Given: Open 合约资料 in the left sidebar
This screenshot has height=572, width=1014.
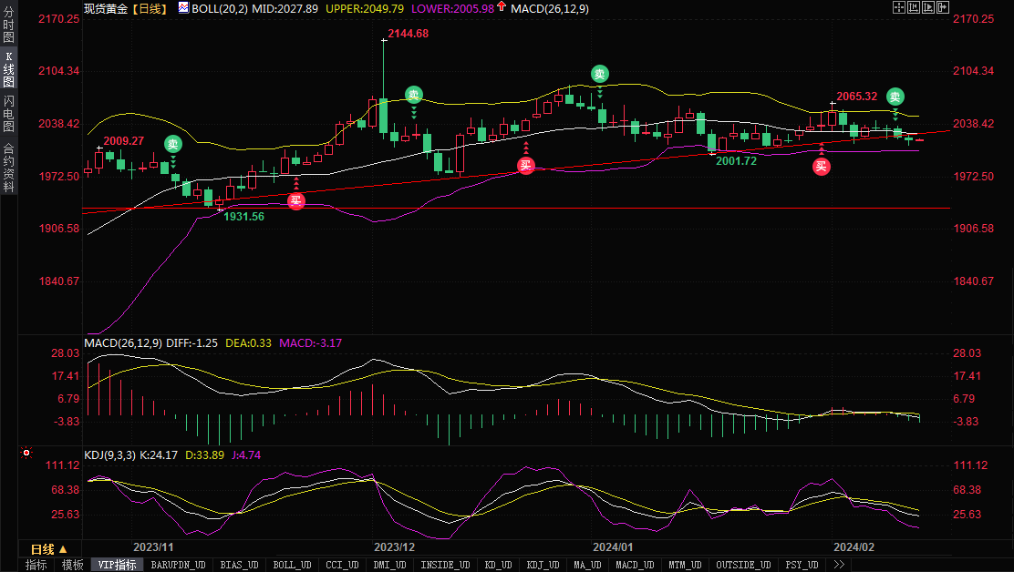Looking at the screenshot, I should click(8, 168).
